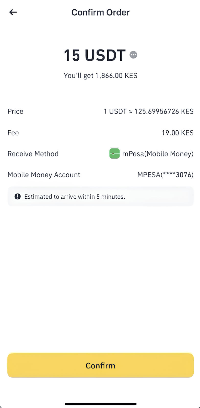Click the green mPesa wallet icon
200x408 pixels.
(114, 154)
